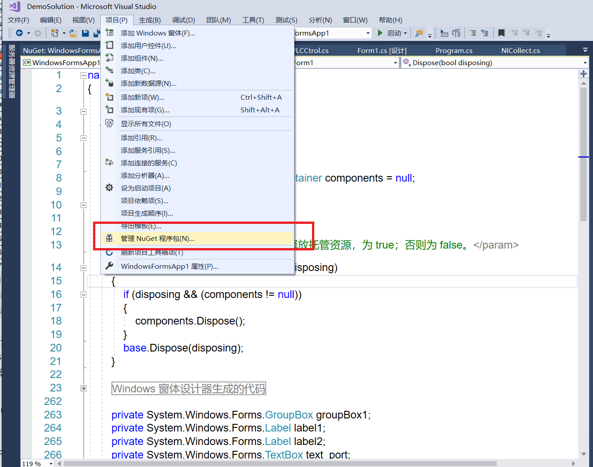Click the New Project toolbar icon
Image resolution: width=593 pixels, height=467 pixels.
(54, 33)
